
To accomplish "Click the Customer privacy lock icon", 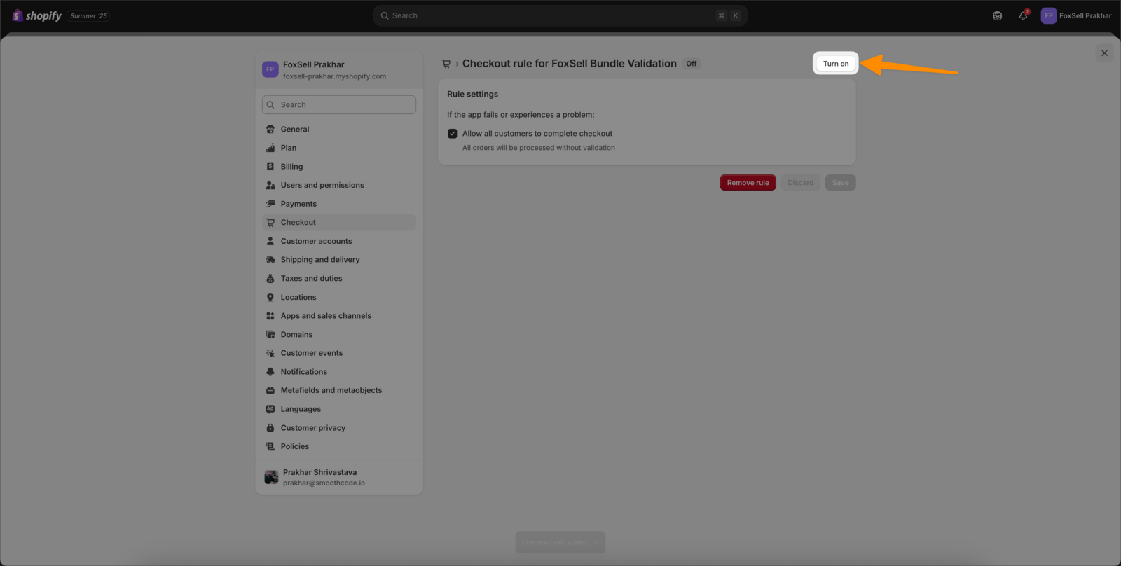I will [270, 428].
